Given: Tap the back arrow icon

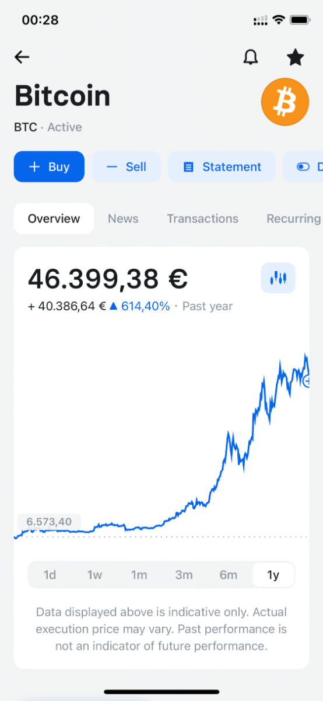Looking at the screenshot, I should (x=22, y=57).
